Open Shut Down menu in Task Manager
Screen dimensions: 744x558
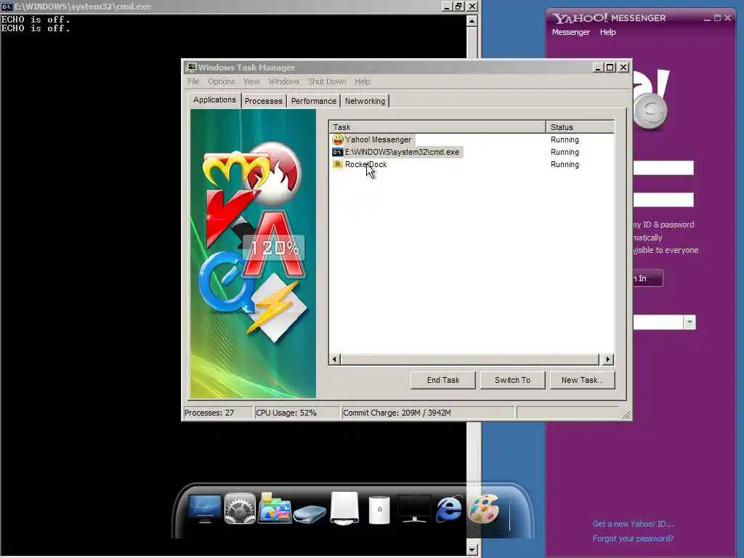coord(327,81)
